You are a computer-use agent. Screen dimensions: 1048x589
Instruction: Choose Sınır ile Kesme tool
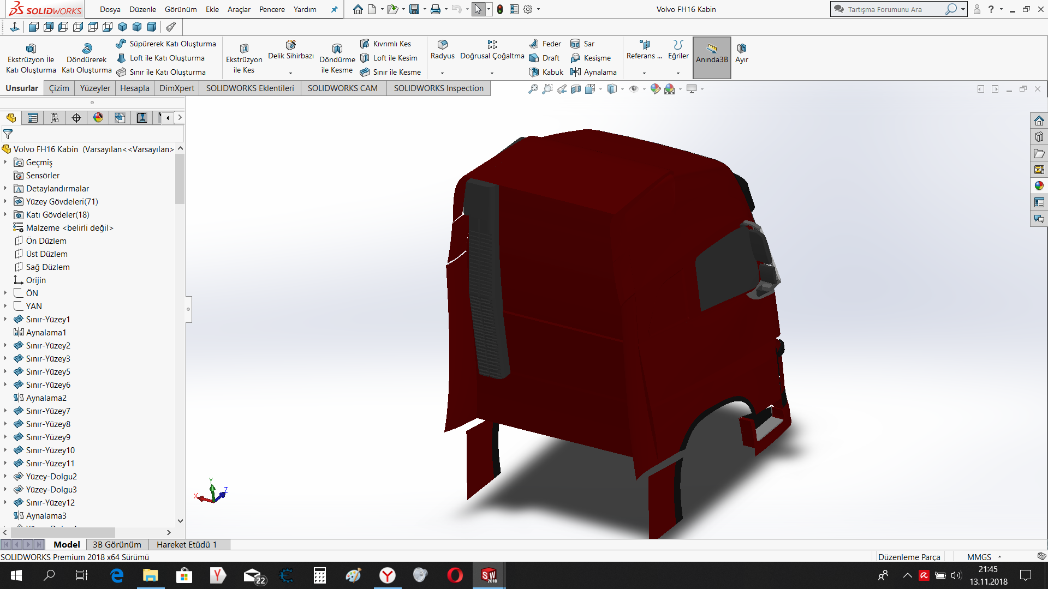390,72
